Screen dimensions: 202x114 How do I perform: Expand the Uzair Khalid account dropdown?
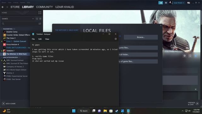pyautogui.click(x=179, y=3)
